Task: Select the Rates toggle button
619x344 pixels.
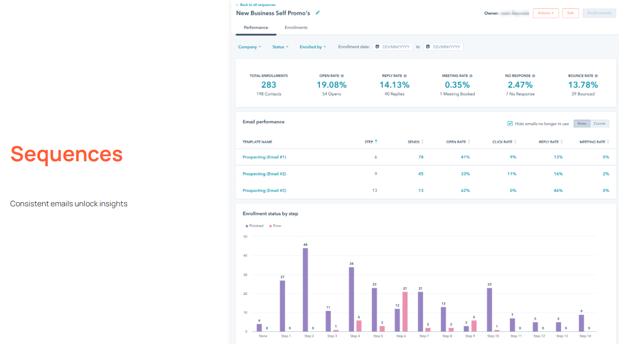Action: pos(582,124)
